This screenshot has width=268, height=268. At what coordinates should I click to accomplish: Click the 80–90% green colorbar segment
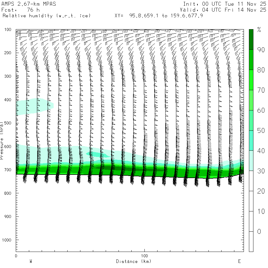pyautogui.click(x=251, y=60)
